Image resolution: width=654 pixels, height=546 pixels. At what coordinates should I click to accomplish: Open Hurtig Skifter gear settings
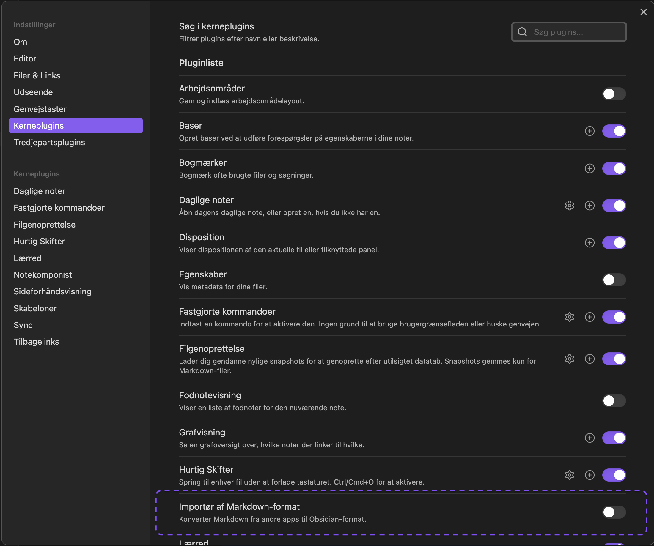569,475
